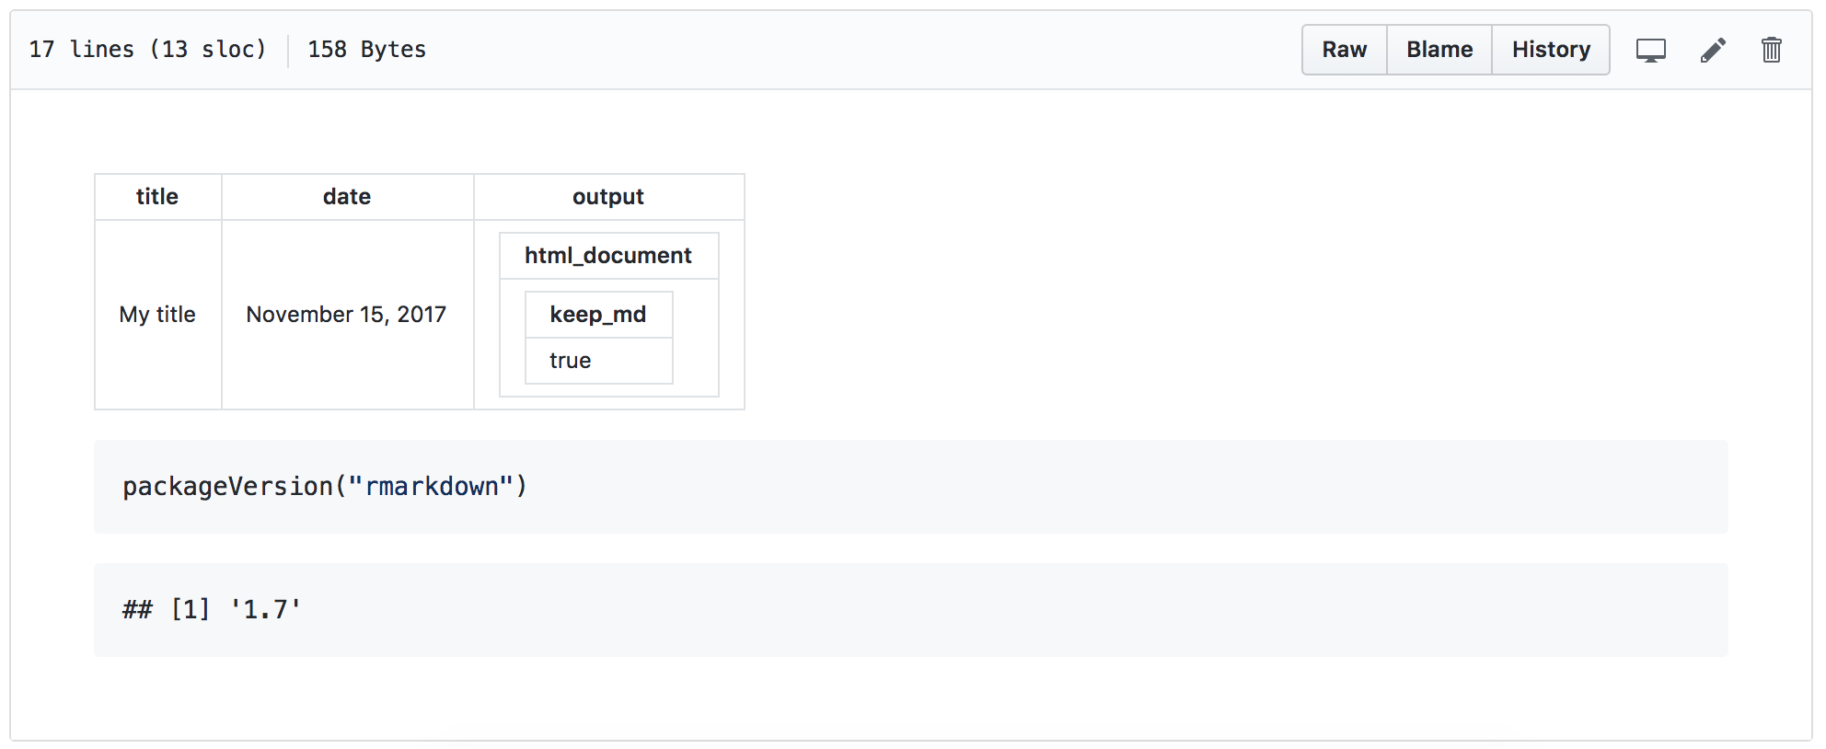Image resolution: width=1826 pixels, height=749 pixels.
Task: Select the 'date' column header
Action: click(346, 196)
